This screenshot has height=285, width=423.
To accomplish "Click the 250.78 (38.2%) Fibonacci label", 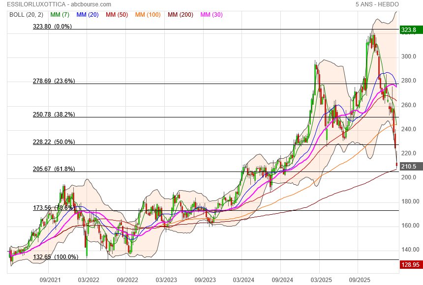I will pos(54,114).
